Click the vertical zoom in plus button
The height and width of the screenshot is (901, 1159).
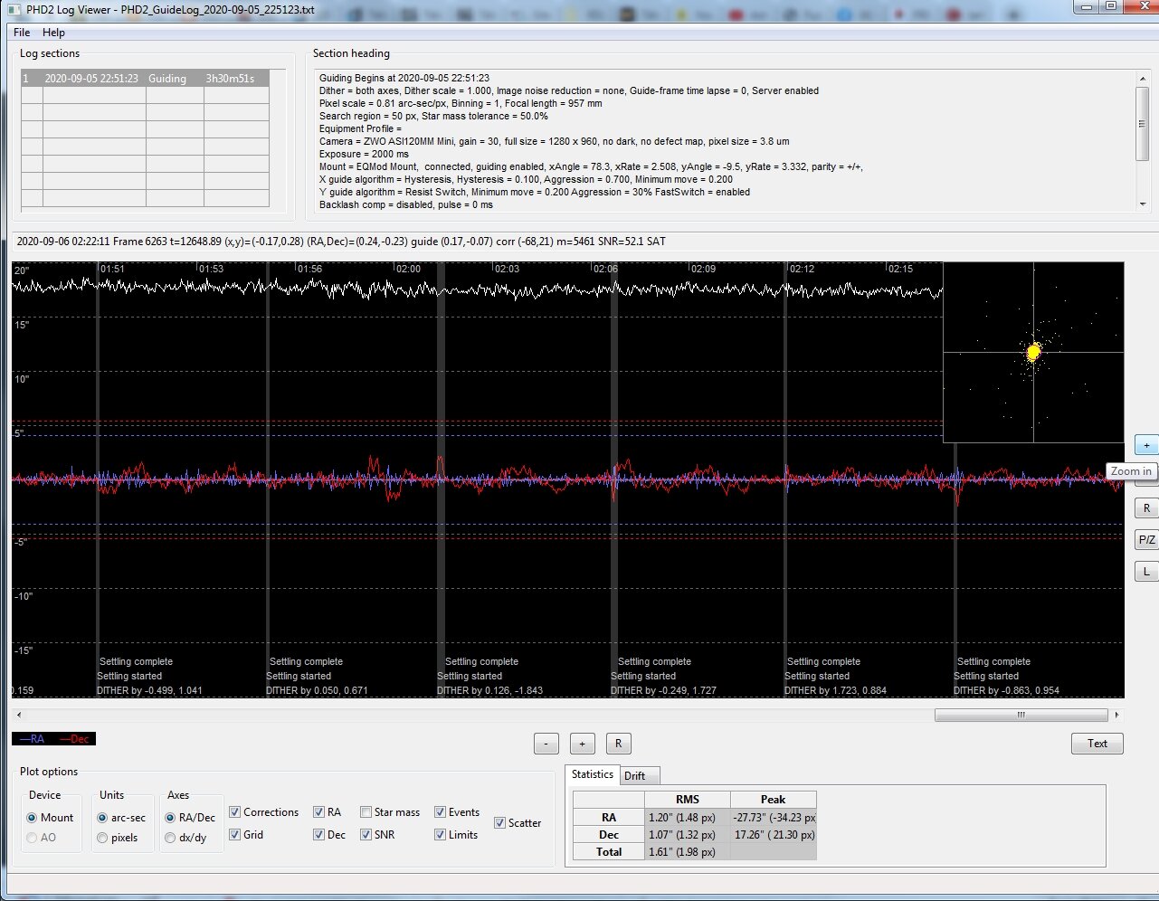[x=1146, y=445]
